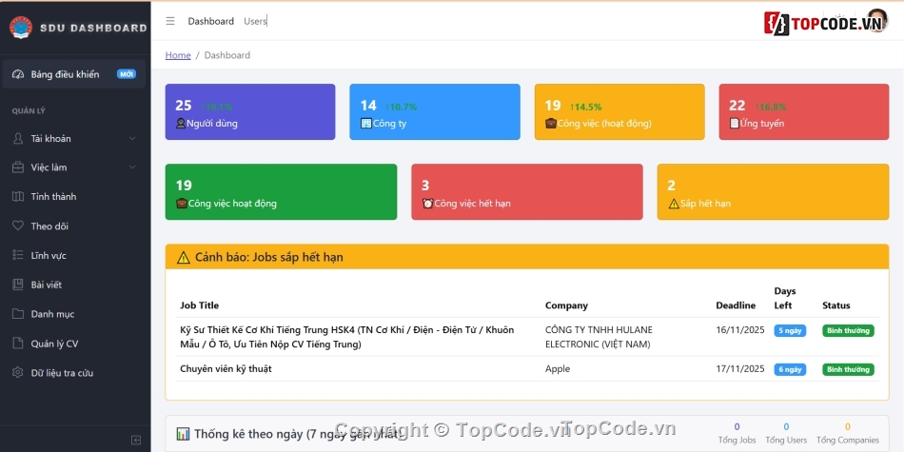Click the Company column header
This screenshot has width=904, height=452.
(567, 305)
